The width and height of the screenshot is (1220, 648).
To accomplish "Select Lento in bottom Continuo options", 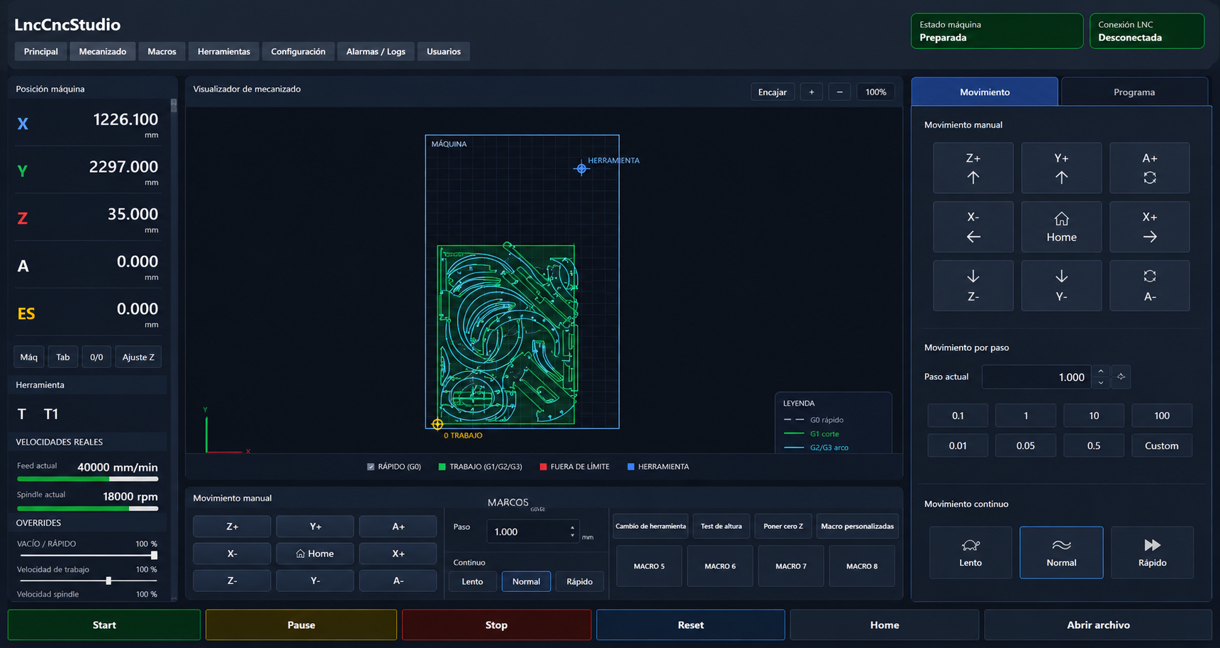I will click(472, 581).
